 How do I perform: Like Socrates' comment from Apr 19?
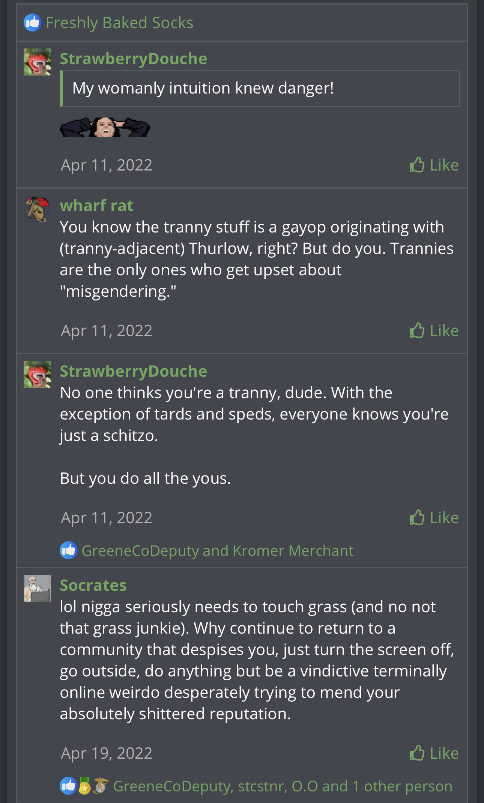434,753
